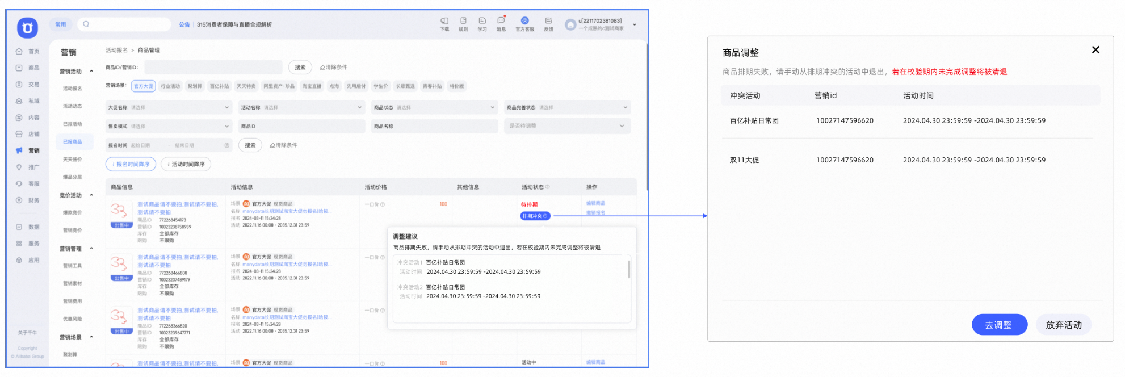Open 交易 section in left sidebar
The width and height of the screenshot is (1125, 377).
pos(27,84)
